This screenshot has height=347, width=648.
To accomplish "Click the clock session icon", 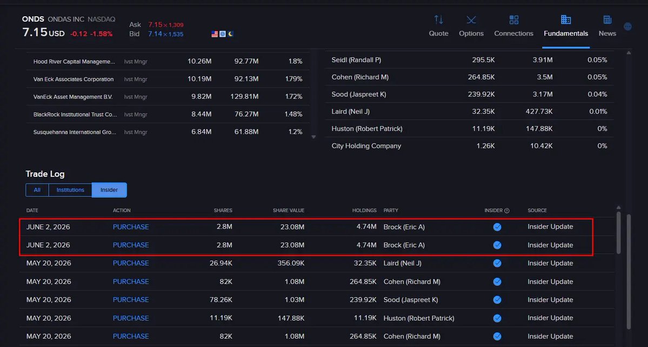I will pos(222,34).
